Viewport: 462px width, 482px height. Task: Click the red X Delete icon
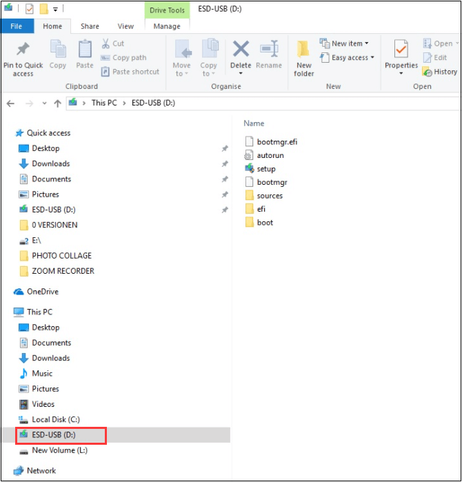pyautogui.click(x=241, y=49)
